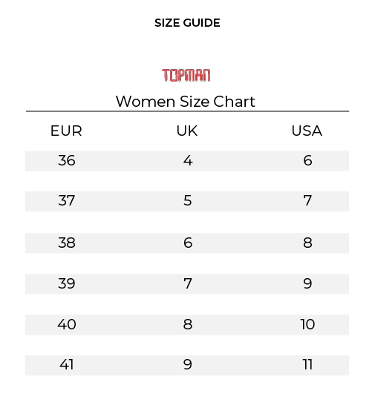The height and width of the screenshot is (408, 372).
Task: Click EUR size 40 cell
Action: (67, 324)
